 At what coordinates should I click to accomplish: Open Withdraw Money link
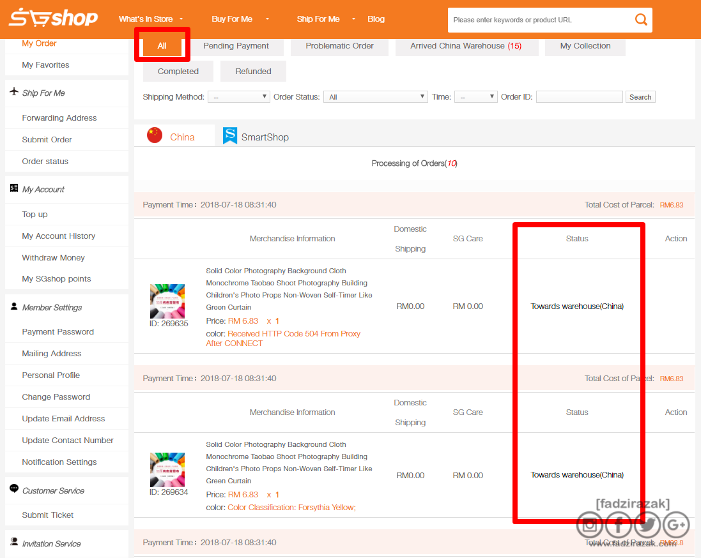tap(53, 257)
